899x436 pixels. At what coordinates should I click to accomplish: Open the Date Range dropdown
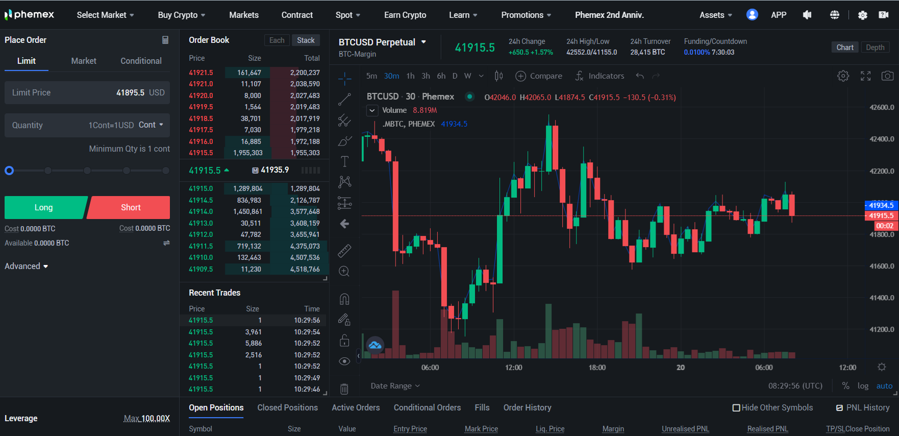[x=395, y=385]
